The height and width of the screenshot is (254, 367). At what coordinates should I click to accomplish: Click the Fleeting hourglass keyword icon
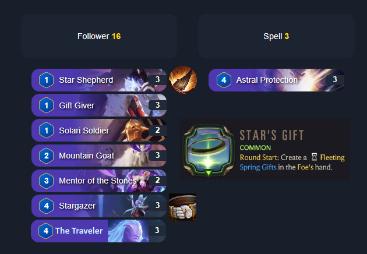pyautogui.click(x=314, y=157)
